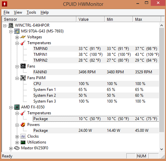
Task: Select the TMPIN2 row
Action: (x=96, y=60)
